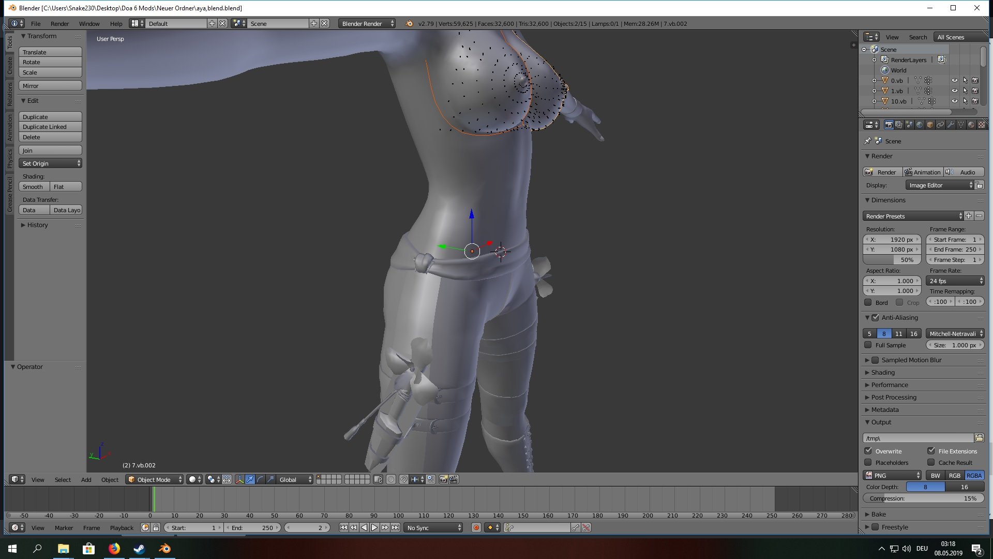
Task: Click the OpenGL render animation clapper icon
Action: (454, 479)
